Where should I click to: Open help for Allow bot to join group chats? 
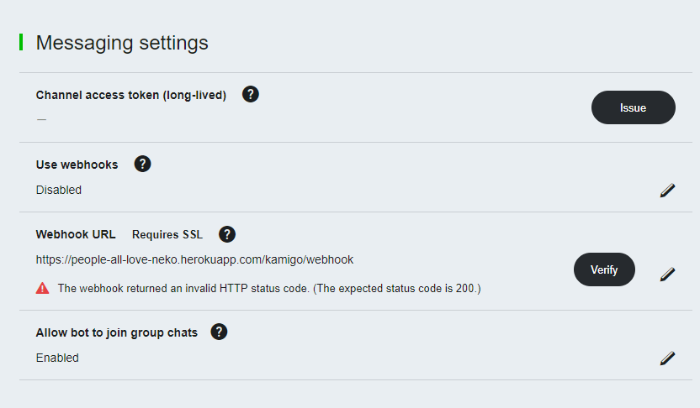[219, 332]
